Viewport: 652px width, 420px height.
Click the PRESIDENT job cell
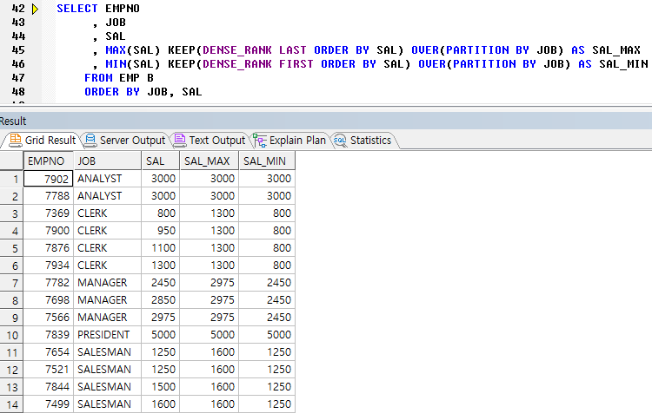[108, 335]
